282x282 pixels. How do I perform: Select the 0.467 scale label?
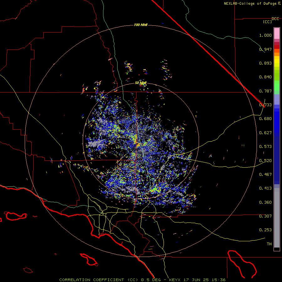265,175
